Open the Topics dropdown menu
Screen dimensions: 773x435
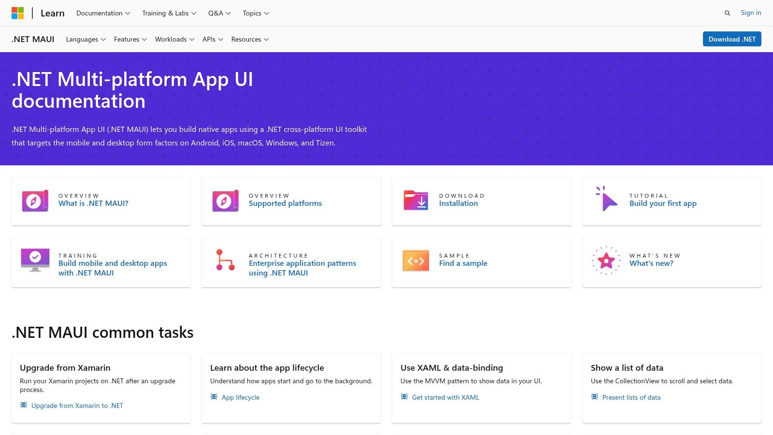coord(256,13)
